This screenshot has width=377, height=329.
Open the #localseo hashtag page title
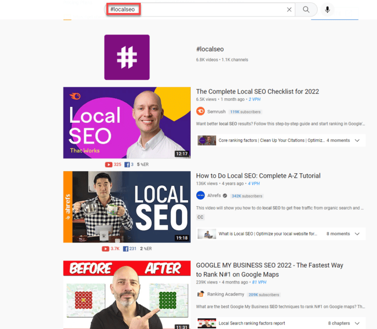point(210,49)
